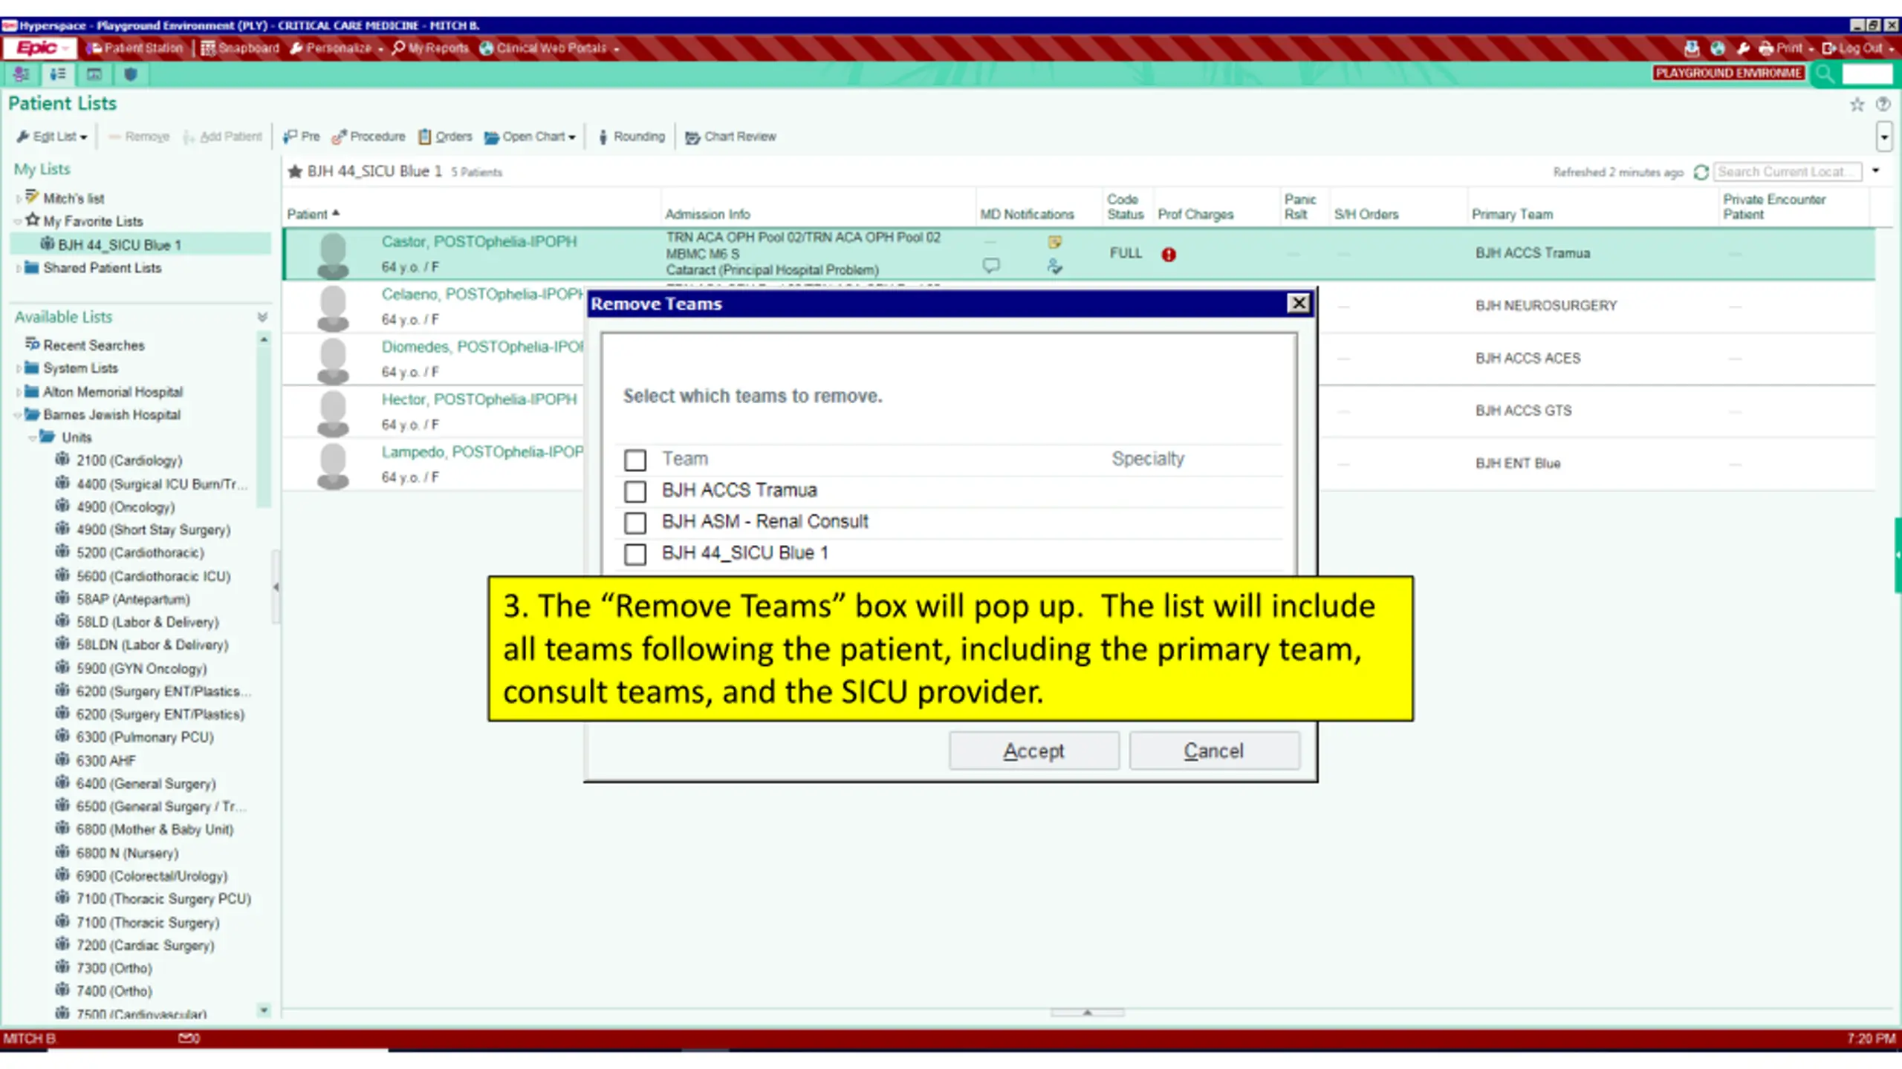This screenshot has height=1069, width=1902.
Task: Click the magnifier search icon in the header
Action: coord(1824,73)
